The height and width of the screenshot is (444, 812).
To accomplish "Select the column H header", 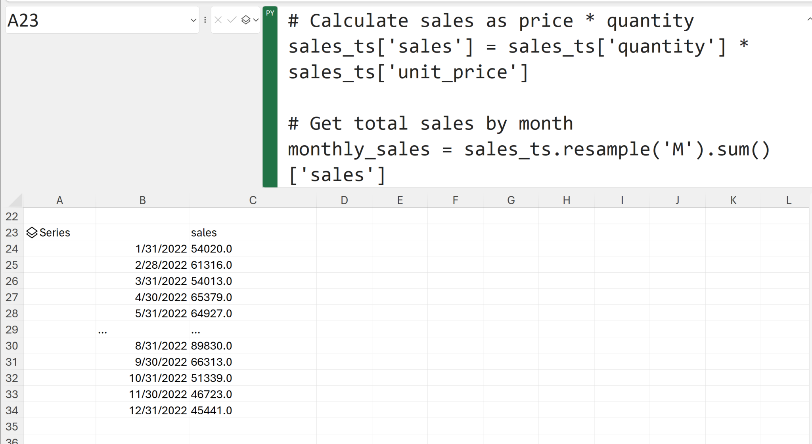I will point(567,200).
